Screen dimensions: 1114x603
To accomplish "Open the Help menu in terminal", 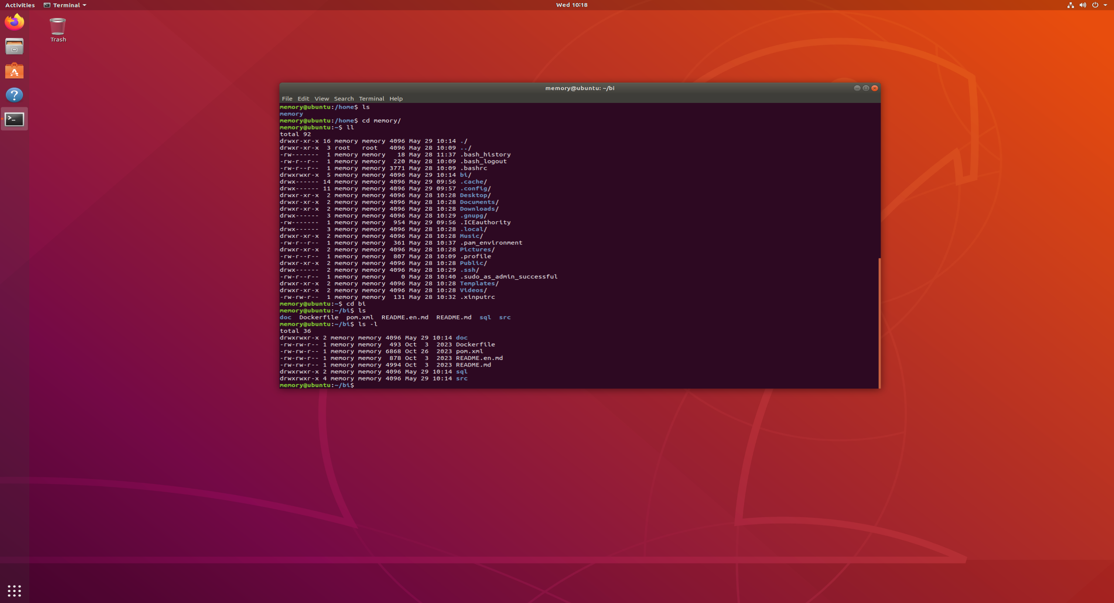I will (396, 99).
